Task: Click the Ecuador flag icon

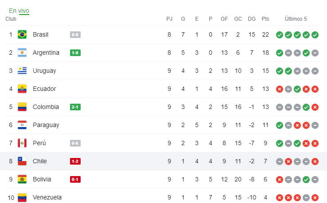Action: click(x=22, y=89)
